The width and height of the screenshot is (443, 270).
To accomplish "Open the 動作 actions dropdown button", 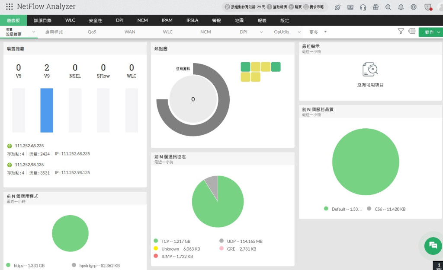I will click(x=431, y=32).
